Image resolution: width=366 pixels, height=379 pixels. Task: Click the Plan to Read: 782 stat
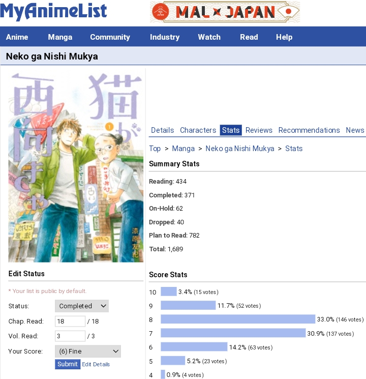174,236
